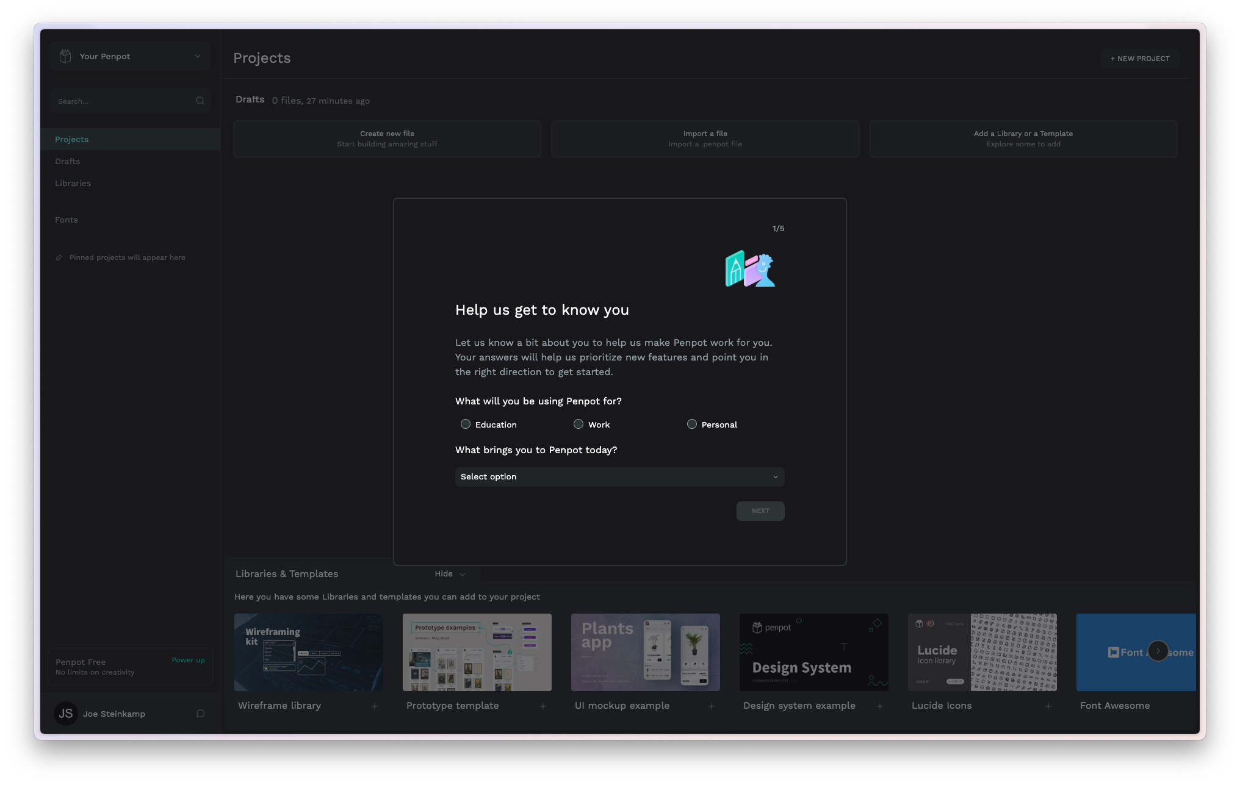Click the Plants app template thumbnail

[645, 652]
